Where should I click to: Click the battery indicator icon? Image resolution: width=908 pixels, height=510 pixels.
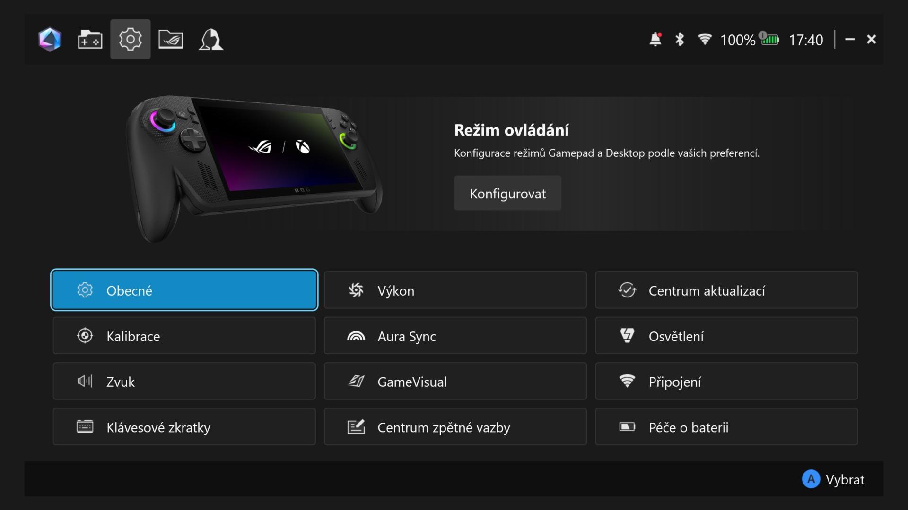point(769,39)
